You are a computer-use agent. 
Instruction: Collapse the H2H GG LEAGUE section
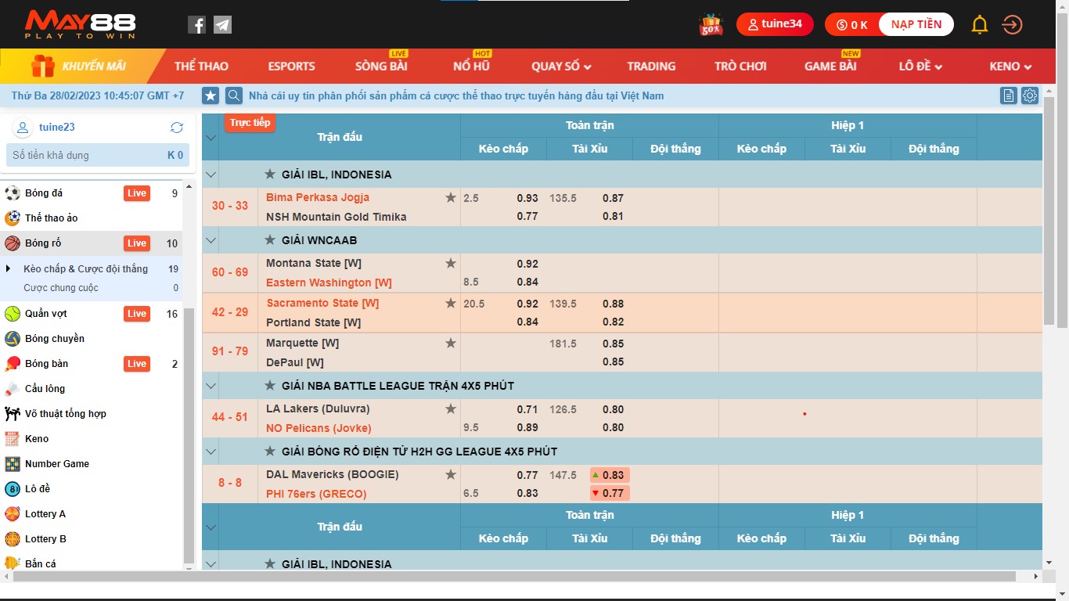pos(211,452)
